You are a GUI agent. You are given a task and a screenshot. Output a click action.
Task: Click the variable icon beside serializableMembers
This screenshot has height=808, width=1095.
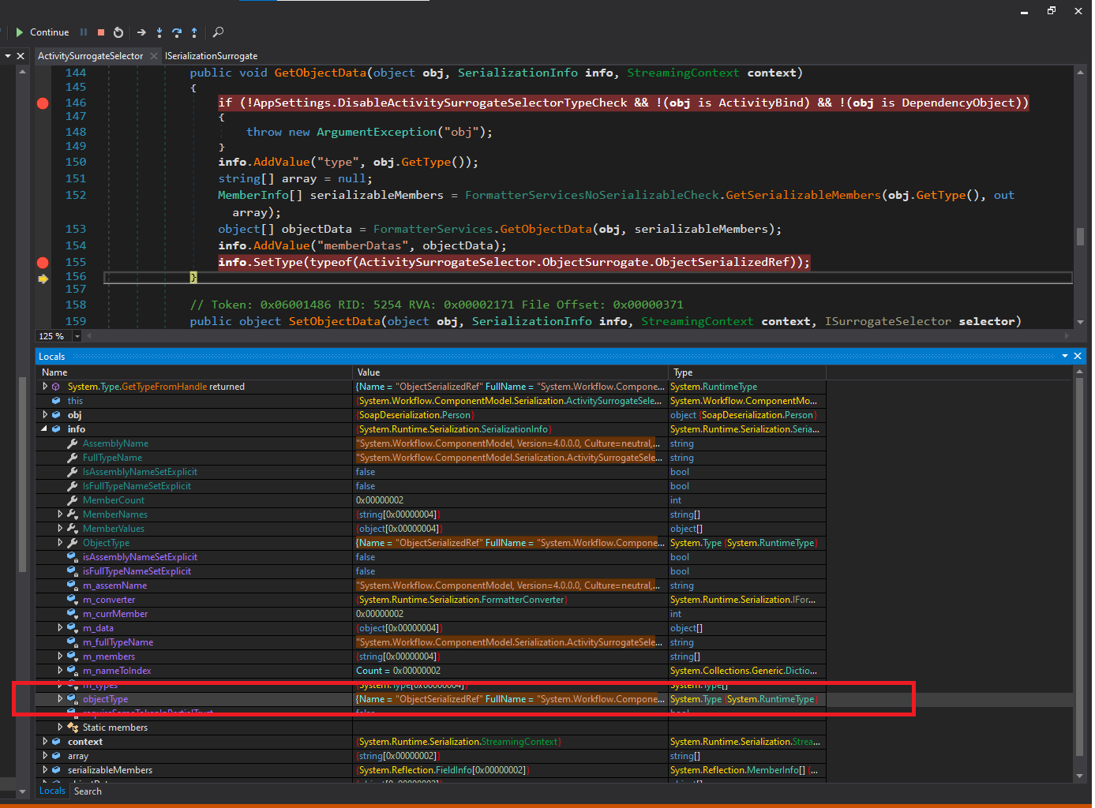click(56, 770)
